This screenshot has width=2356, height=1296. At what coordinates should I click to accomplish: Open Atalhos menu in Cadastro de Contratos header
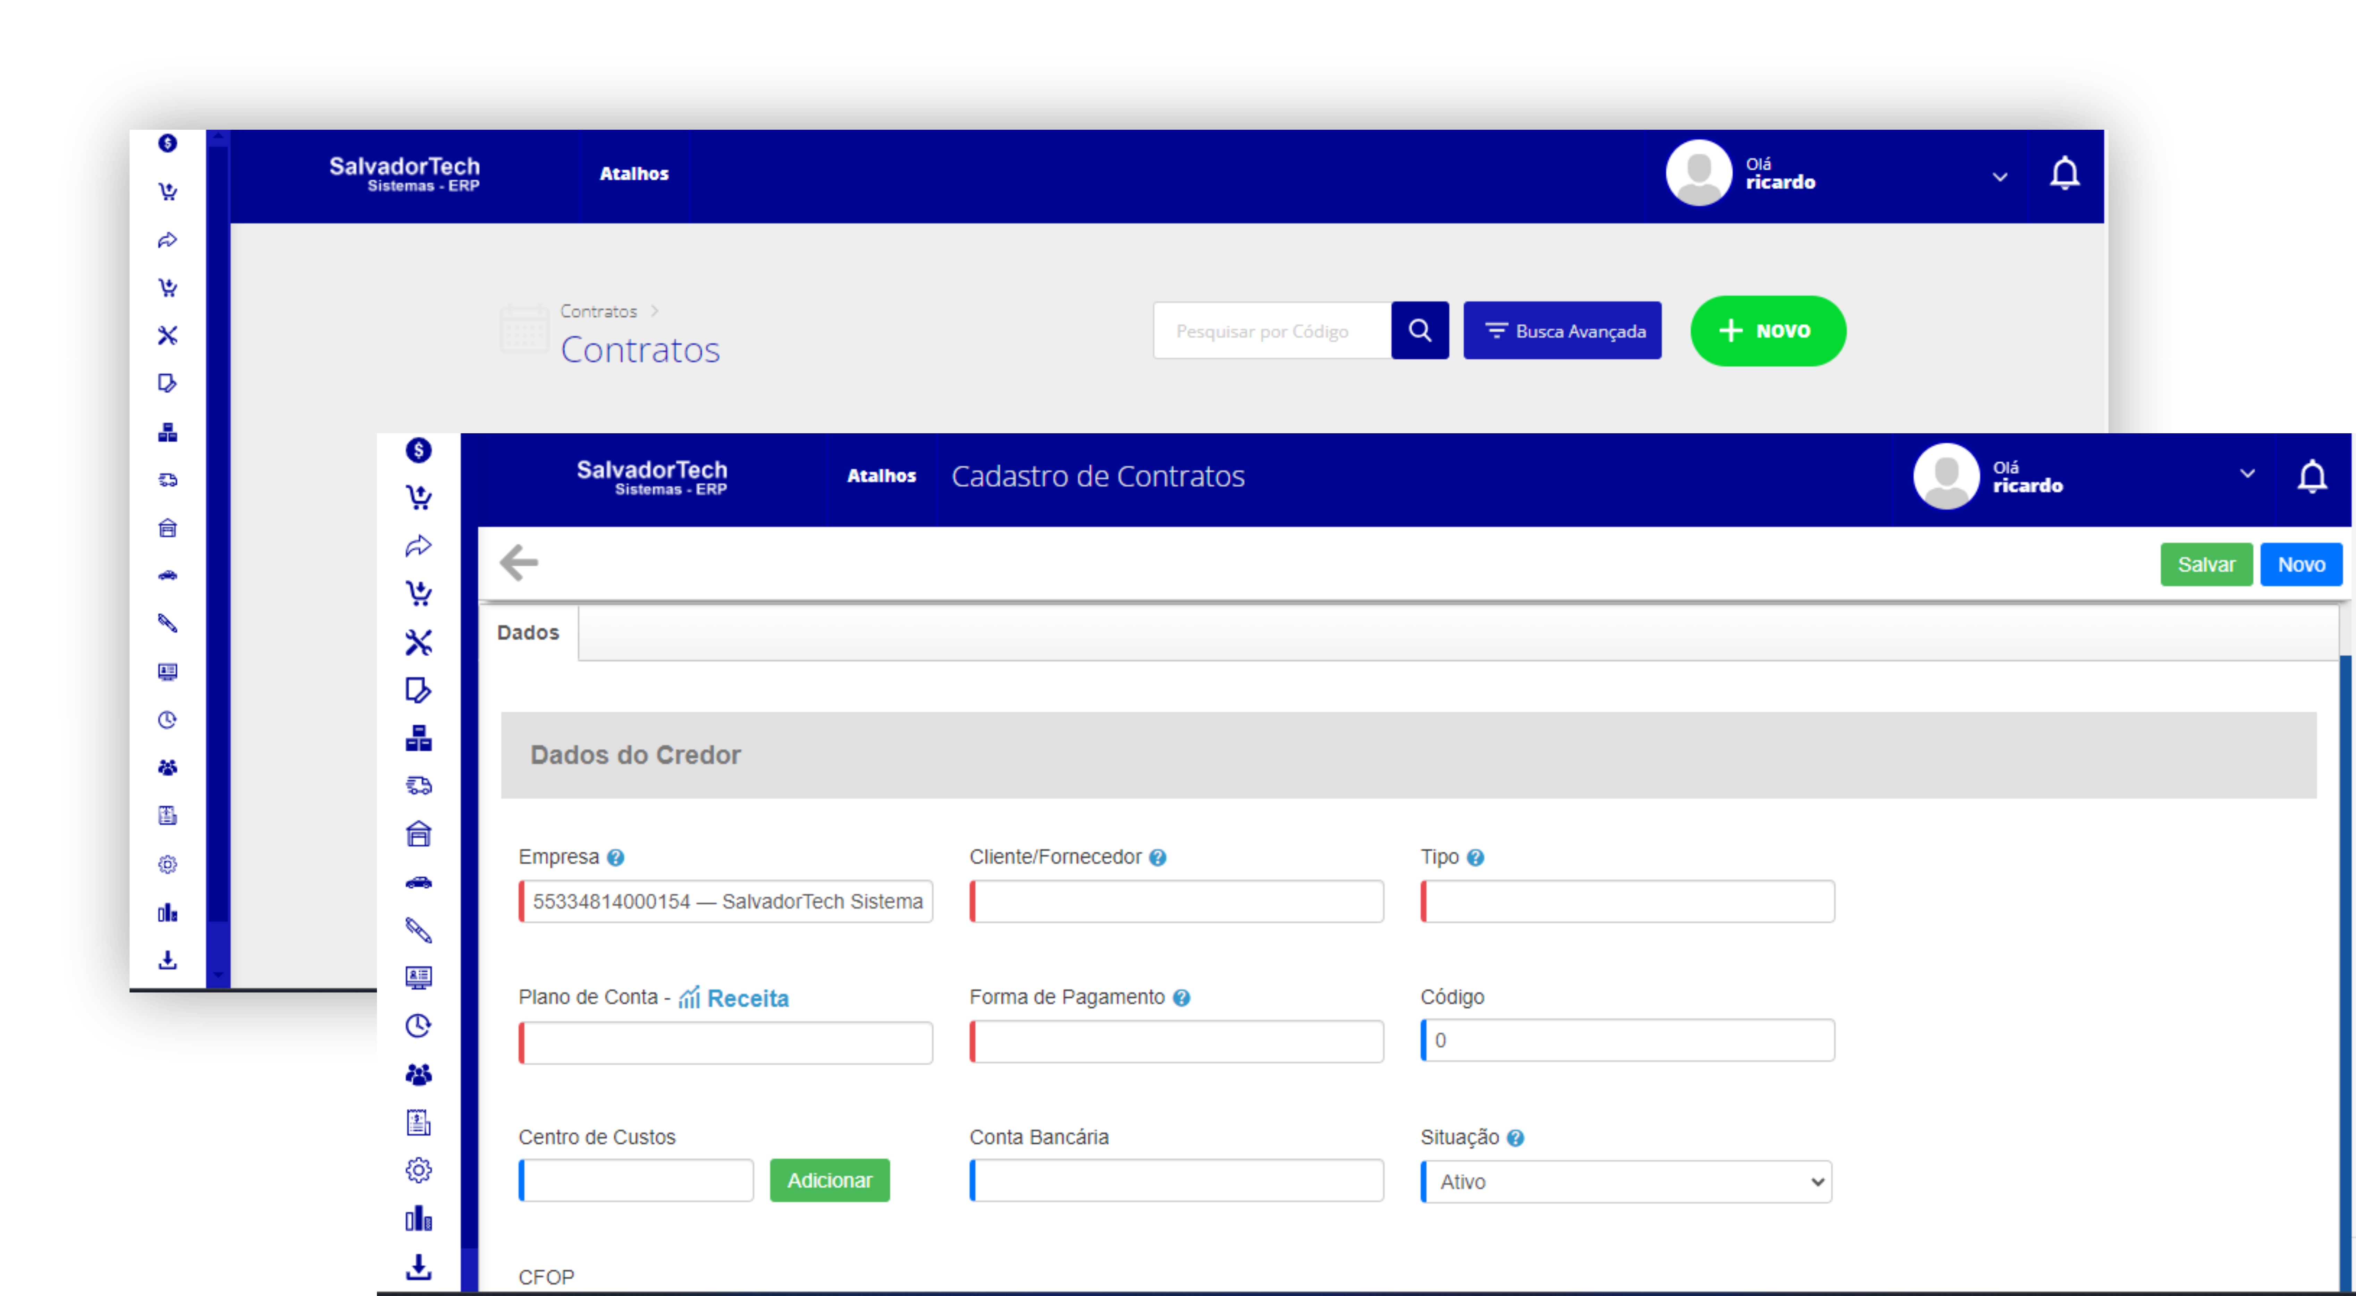click(881, 476)
